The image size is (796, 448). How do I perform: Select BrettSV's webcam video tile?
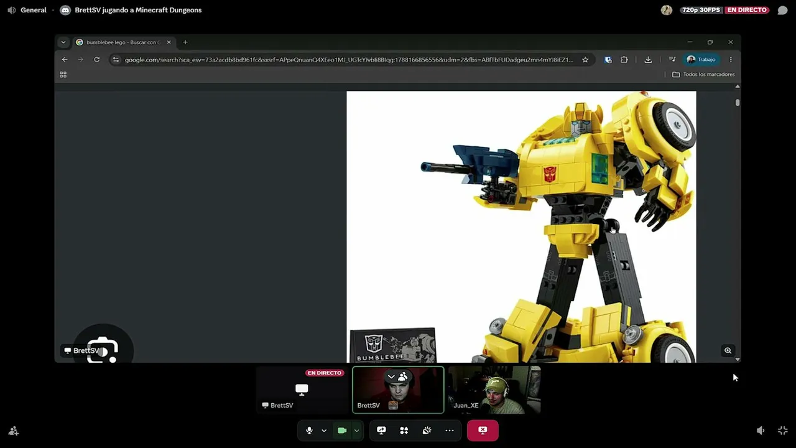(x=398, y=390)
